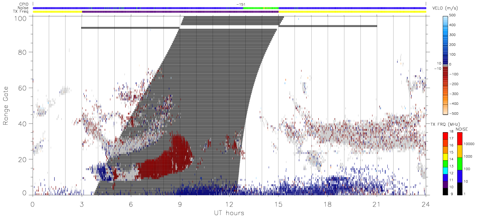Click the "20" Range Gate tick label
The height and width of the screenshot is (221, 479).
(x=23, y=159)
